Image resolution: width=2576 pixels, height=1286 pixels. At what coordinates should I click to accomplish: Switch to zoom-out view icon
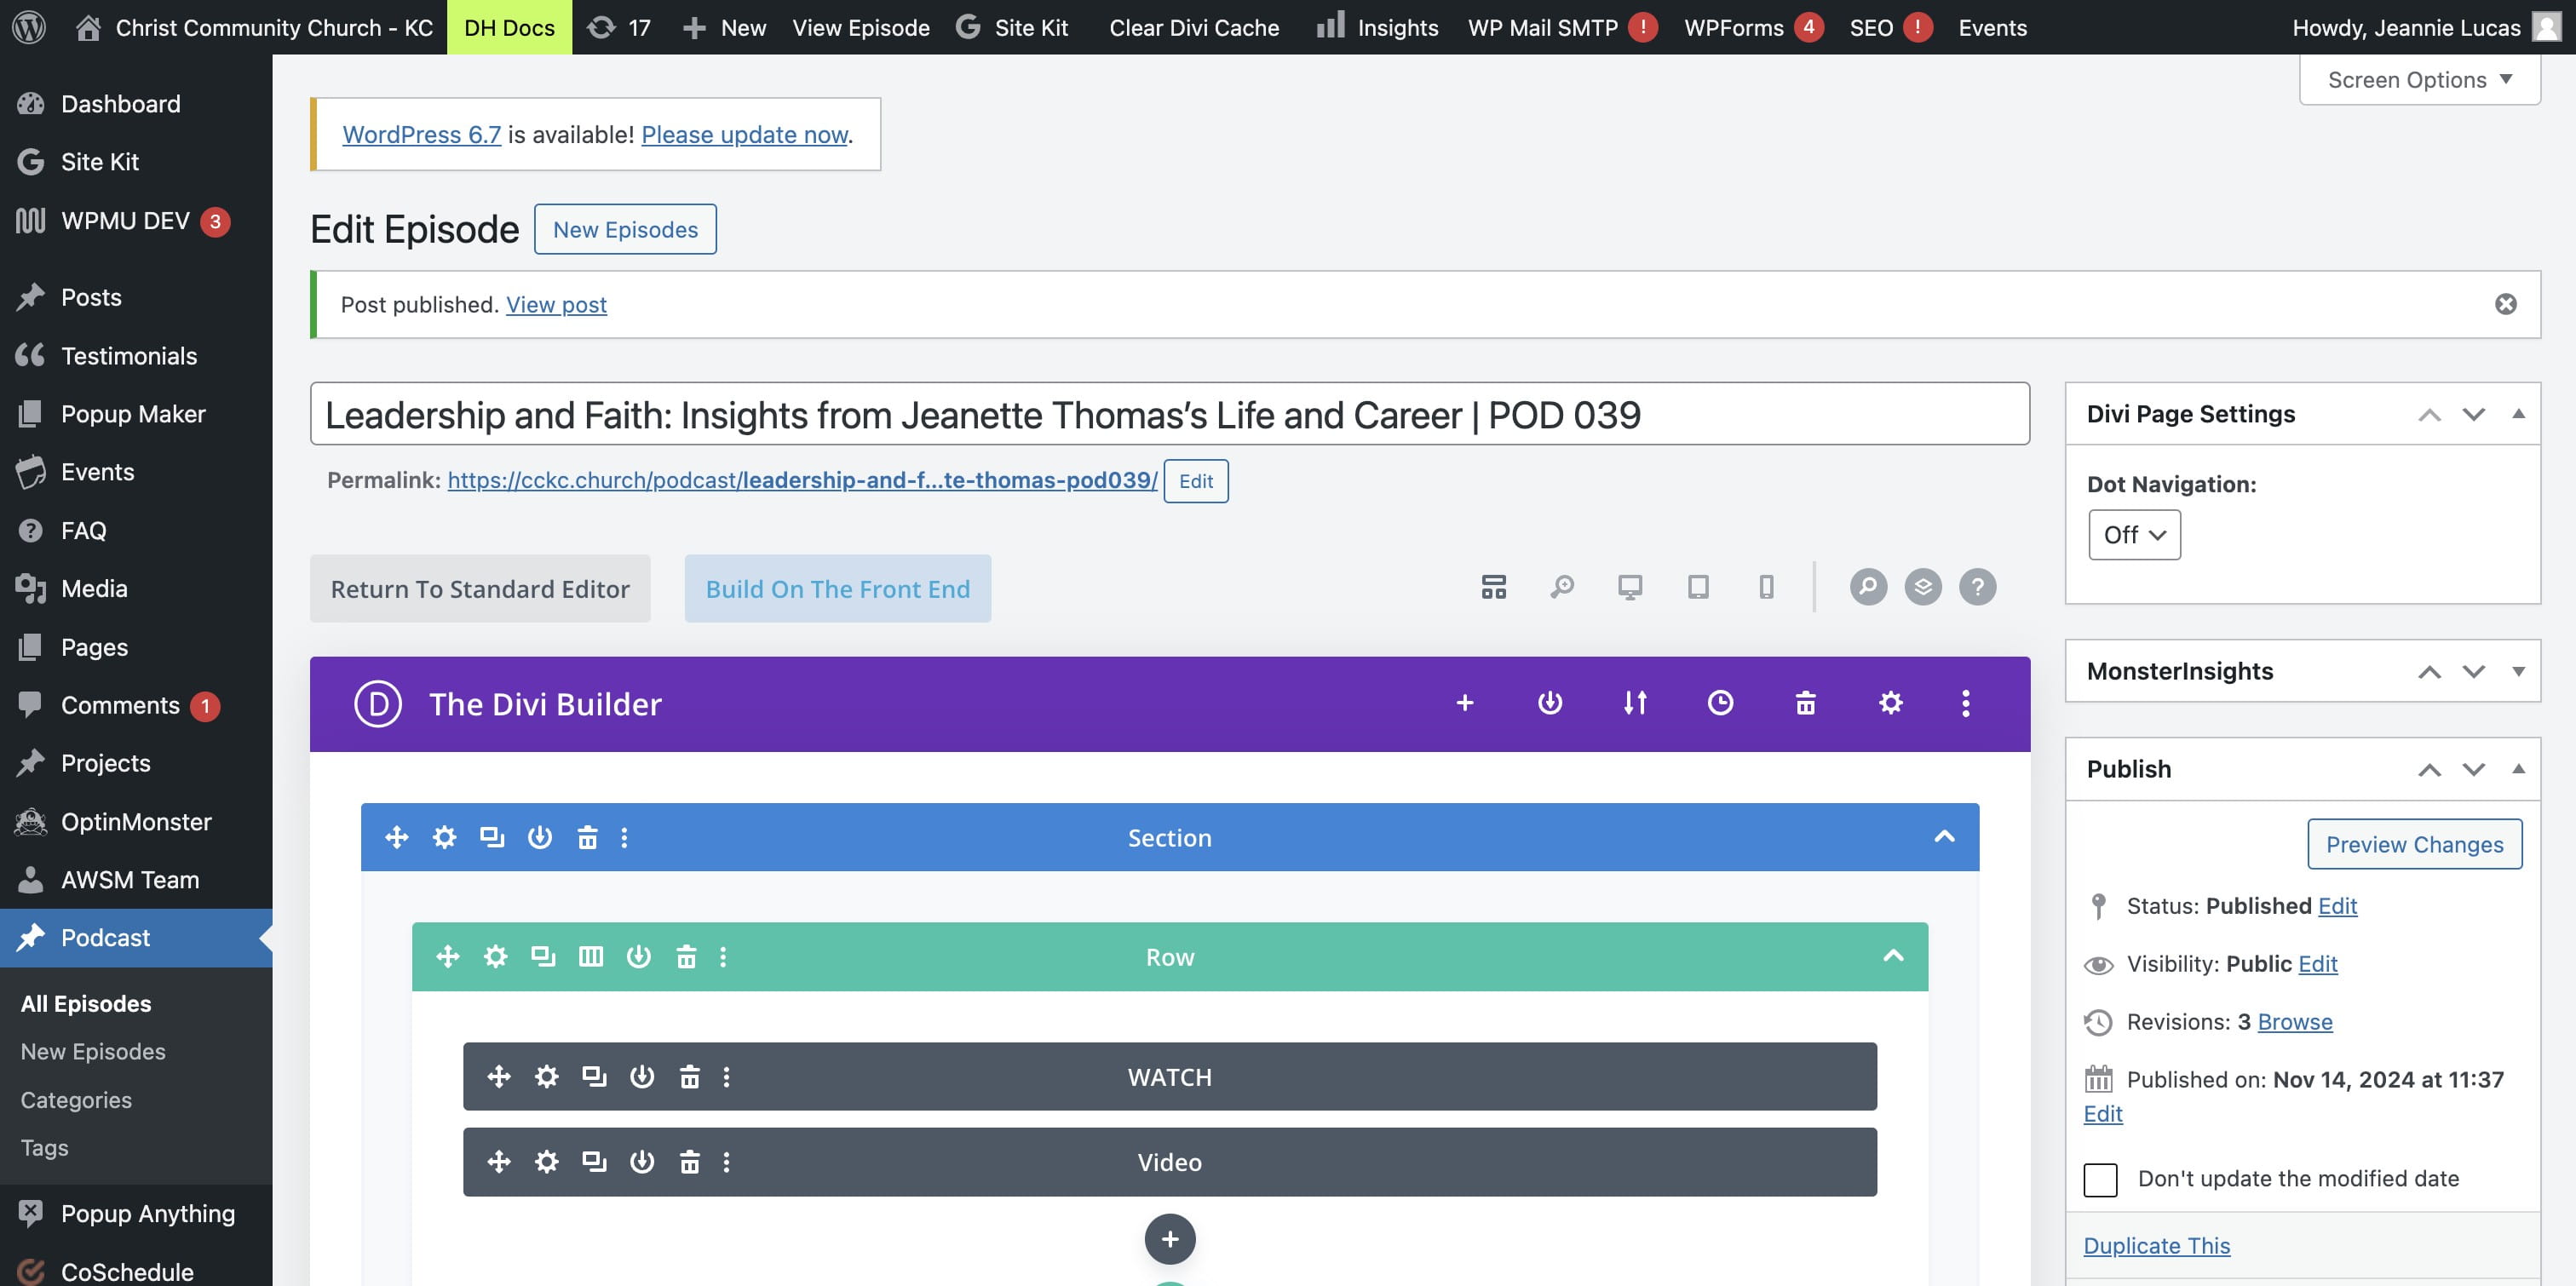[x=1562, y=587]
